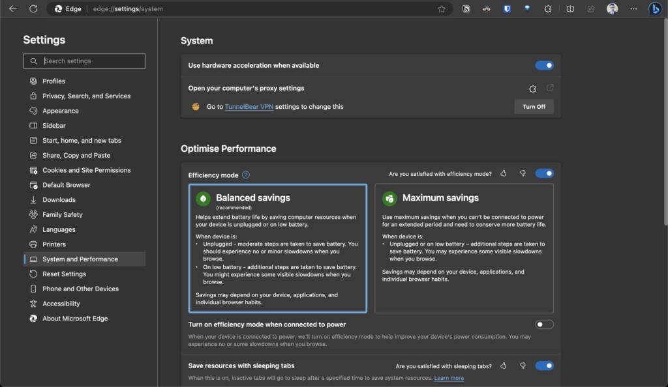Disable Save resources with sleeping tabs
Image resolution: width=668 pixels, height=387 pixels.
click(x=544, y=365)
